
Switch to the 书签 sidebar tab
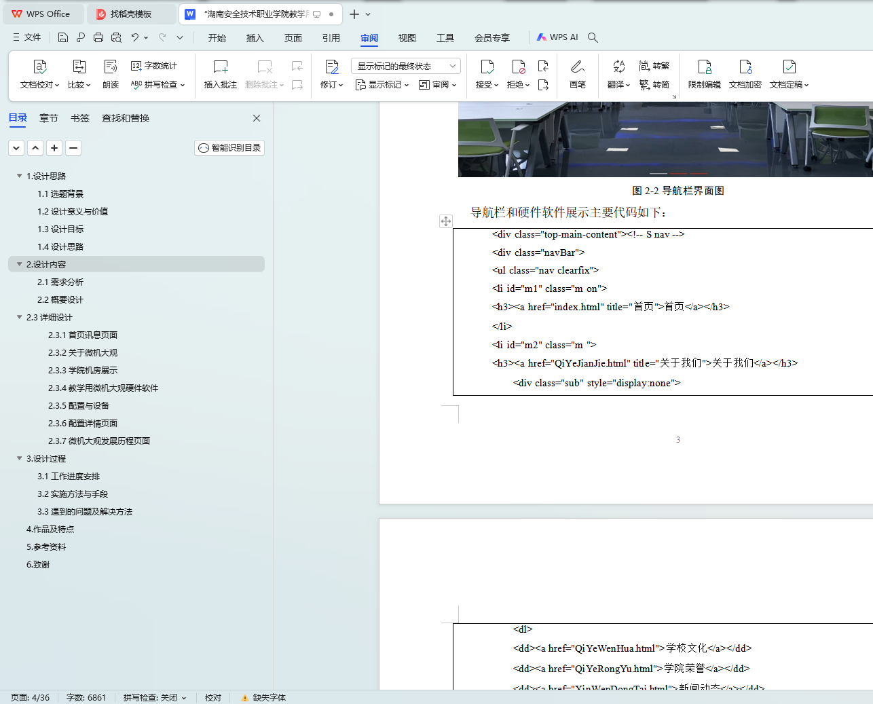click(x=80, y=118)
